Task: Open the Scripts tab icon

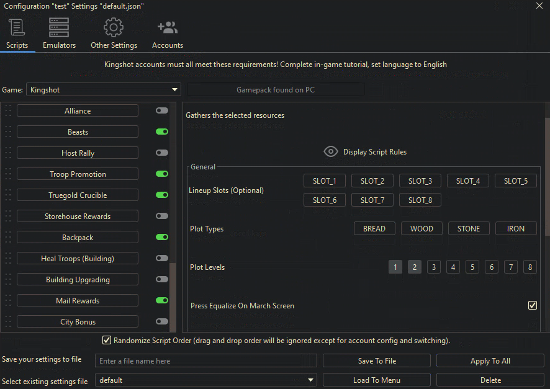Action: pos(17,28)
